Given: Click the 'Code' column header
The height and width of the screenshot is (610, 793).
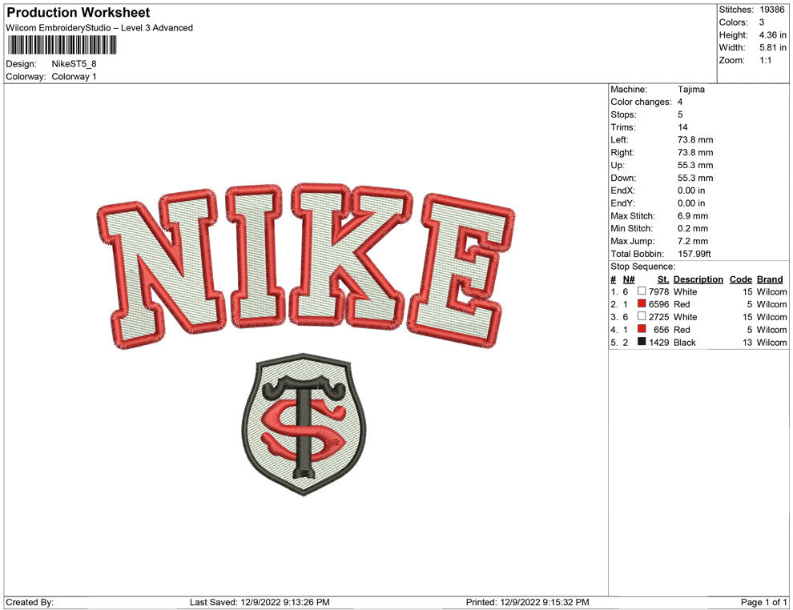Looking at the screenshot, I should (740, 279).
